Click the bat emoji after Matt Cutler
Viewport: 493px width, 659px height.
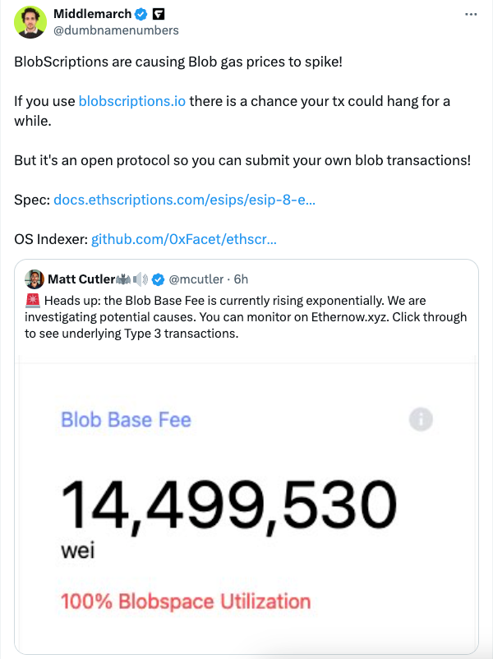(123, 279)
